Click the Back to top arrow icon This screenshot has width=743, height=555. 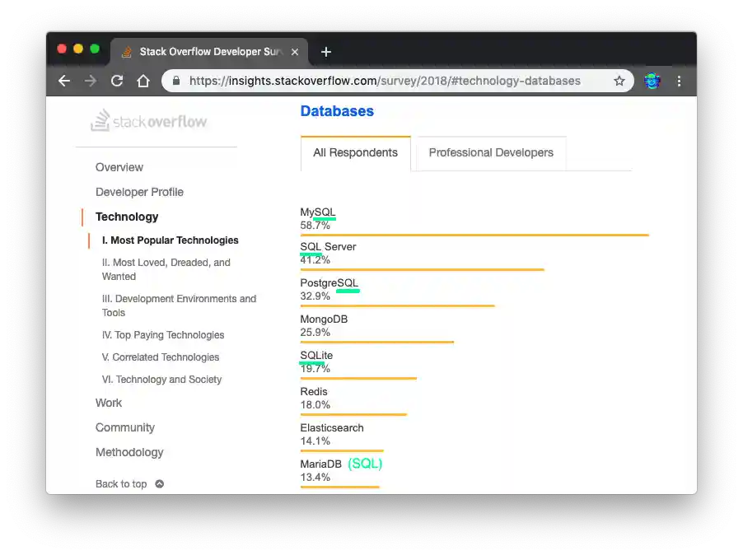(160, 484)
